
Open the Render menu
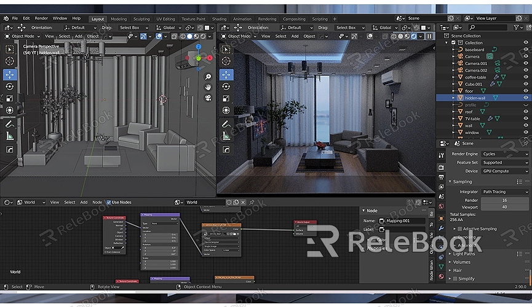click(41, 18)
